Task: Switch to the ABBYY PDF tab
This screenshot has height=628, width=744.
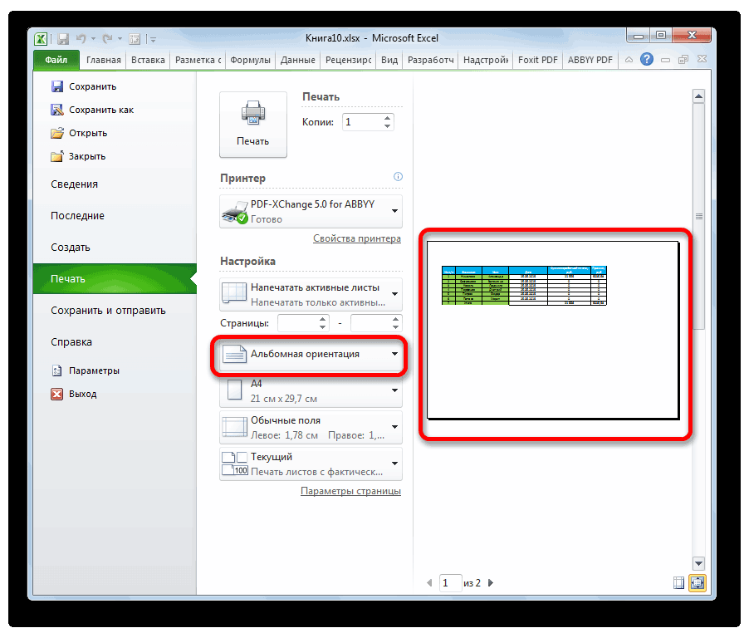Action: [590, 60]
